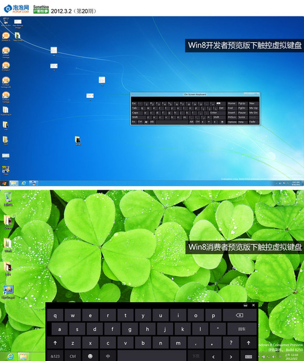This screenshot has height=361, width=304.
Task: Click Insert on the On-Screen Keyboard
Action: [x=232, y=113]
